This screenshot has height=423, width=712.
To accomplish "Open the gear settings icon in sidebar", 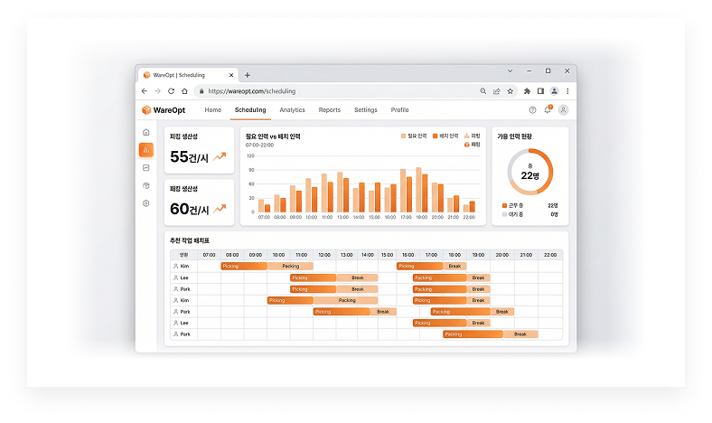I will point(145,204).
